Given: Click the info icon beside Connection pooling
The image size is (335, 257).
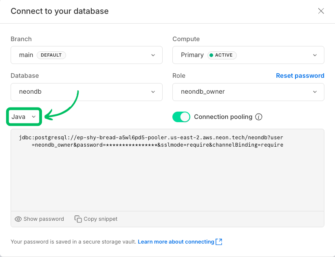Looking at the screenshot, I should (x=259, y=117).
